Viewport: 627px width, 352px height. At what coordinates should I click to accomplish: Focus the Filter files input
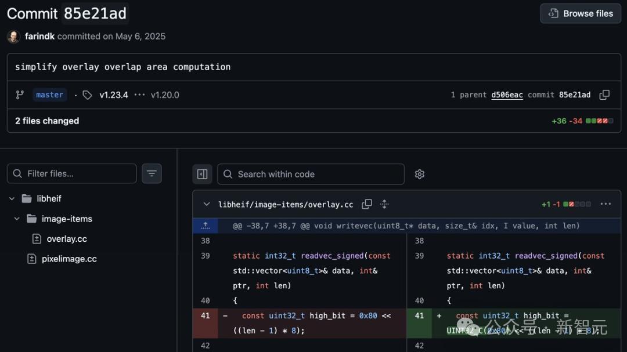click(x=72, y=173)
